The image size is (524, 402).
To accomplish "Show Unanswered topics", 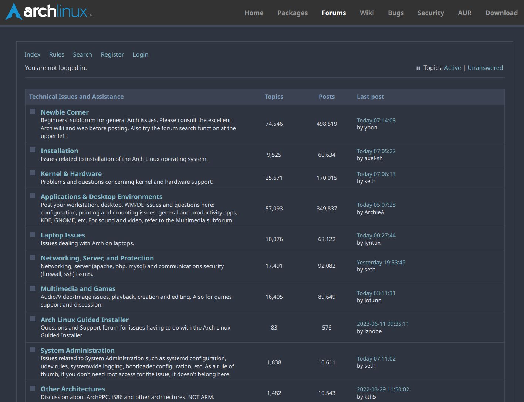I will coord(485,68).
